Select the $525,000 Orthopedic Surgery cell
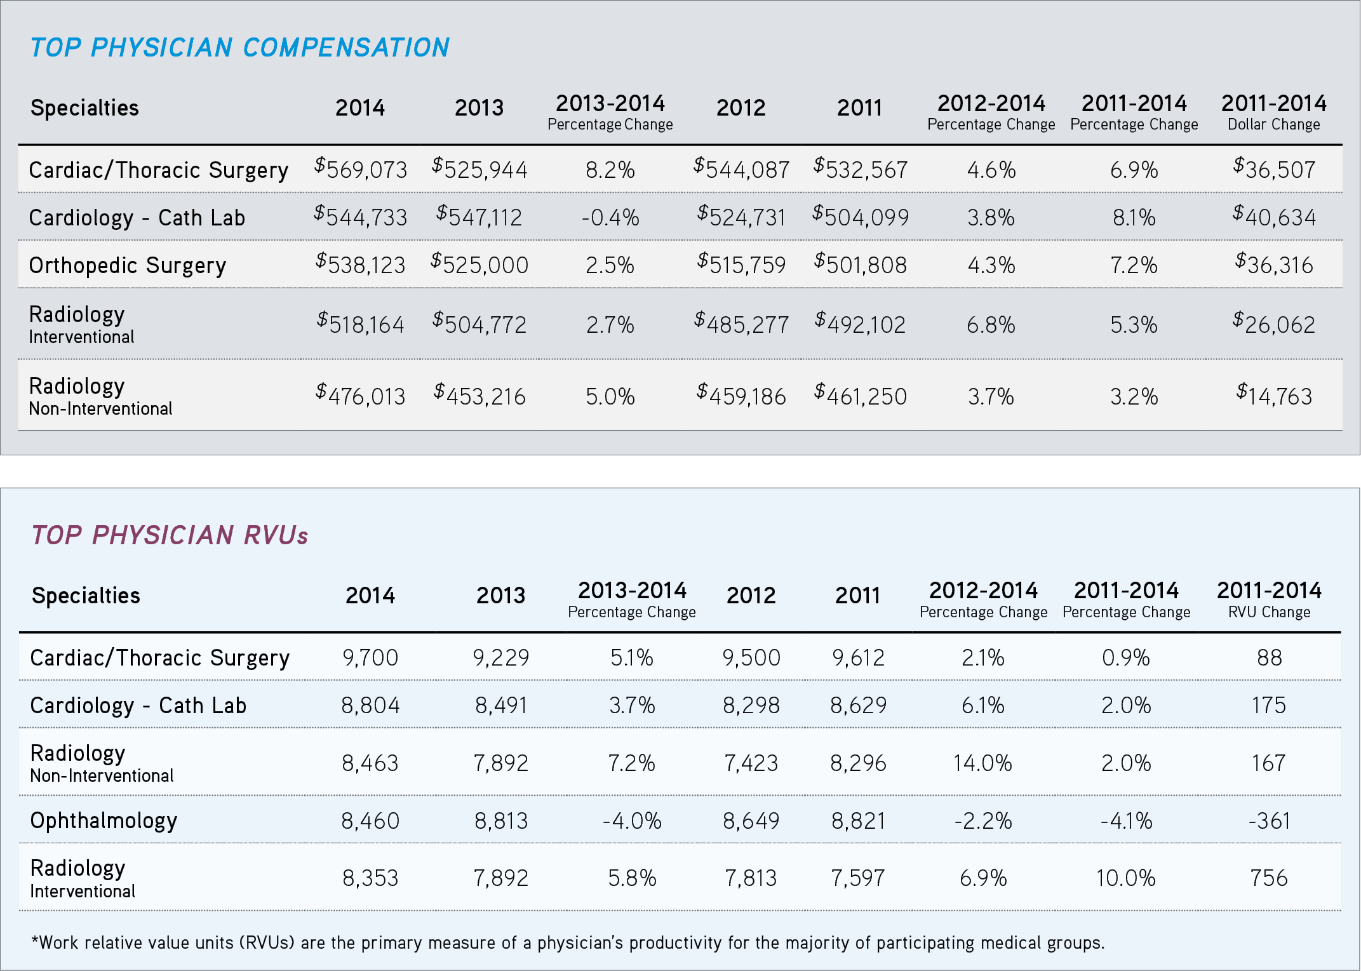Viewport: 1361px width, 971px height. coord(479,265)
